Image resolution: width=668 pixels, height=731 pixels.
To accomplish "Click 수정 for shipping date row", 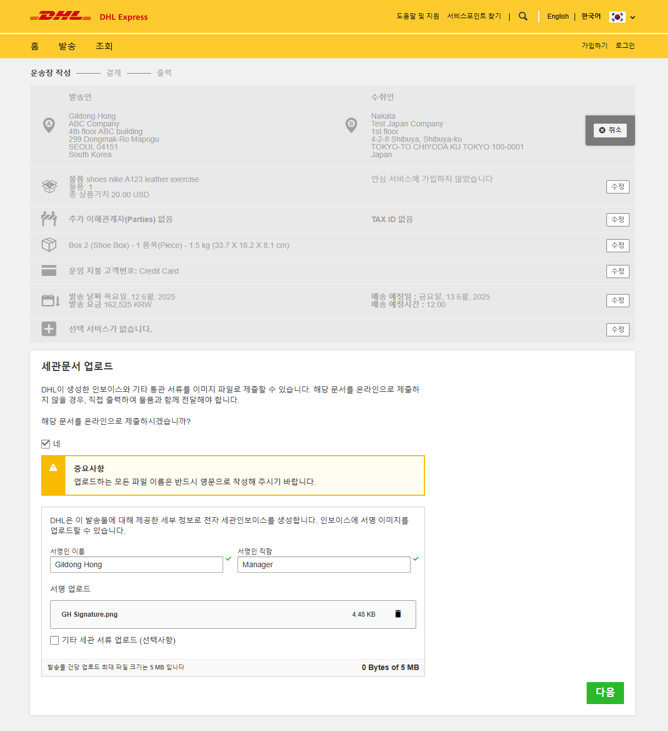I will tap(618, 301).
